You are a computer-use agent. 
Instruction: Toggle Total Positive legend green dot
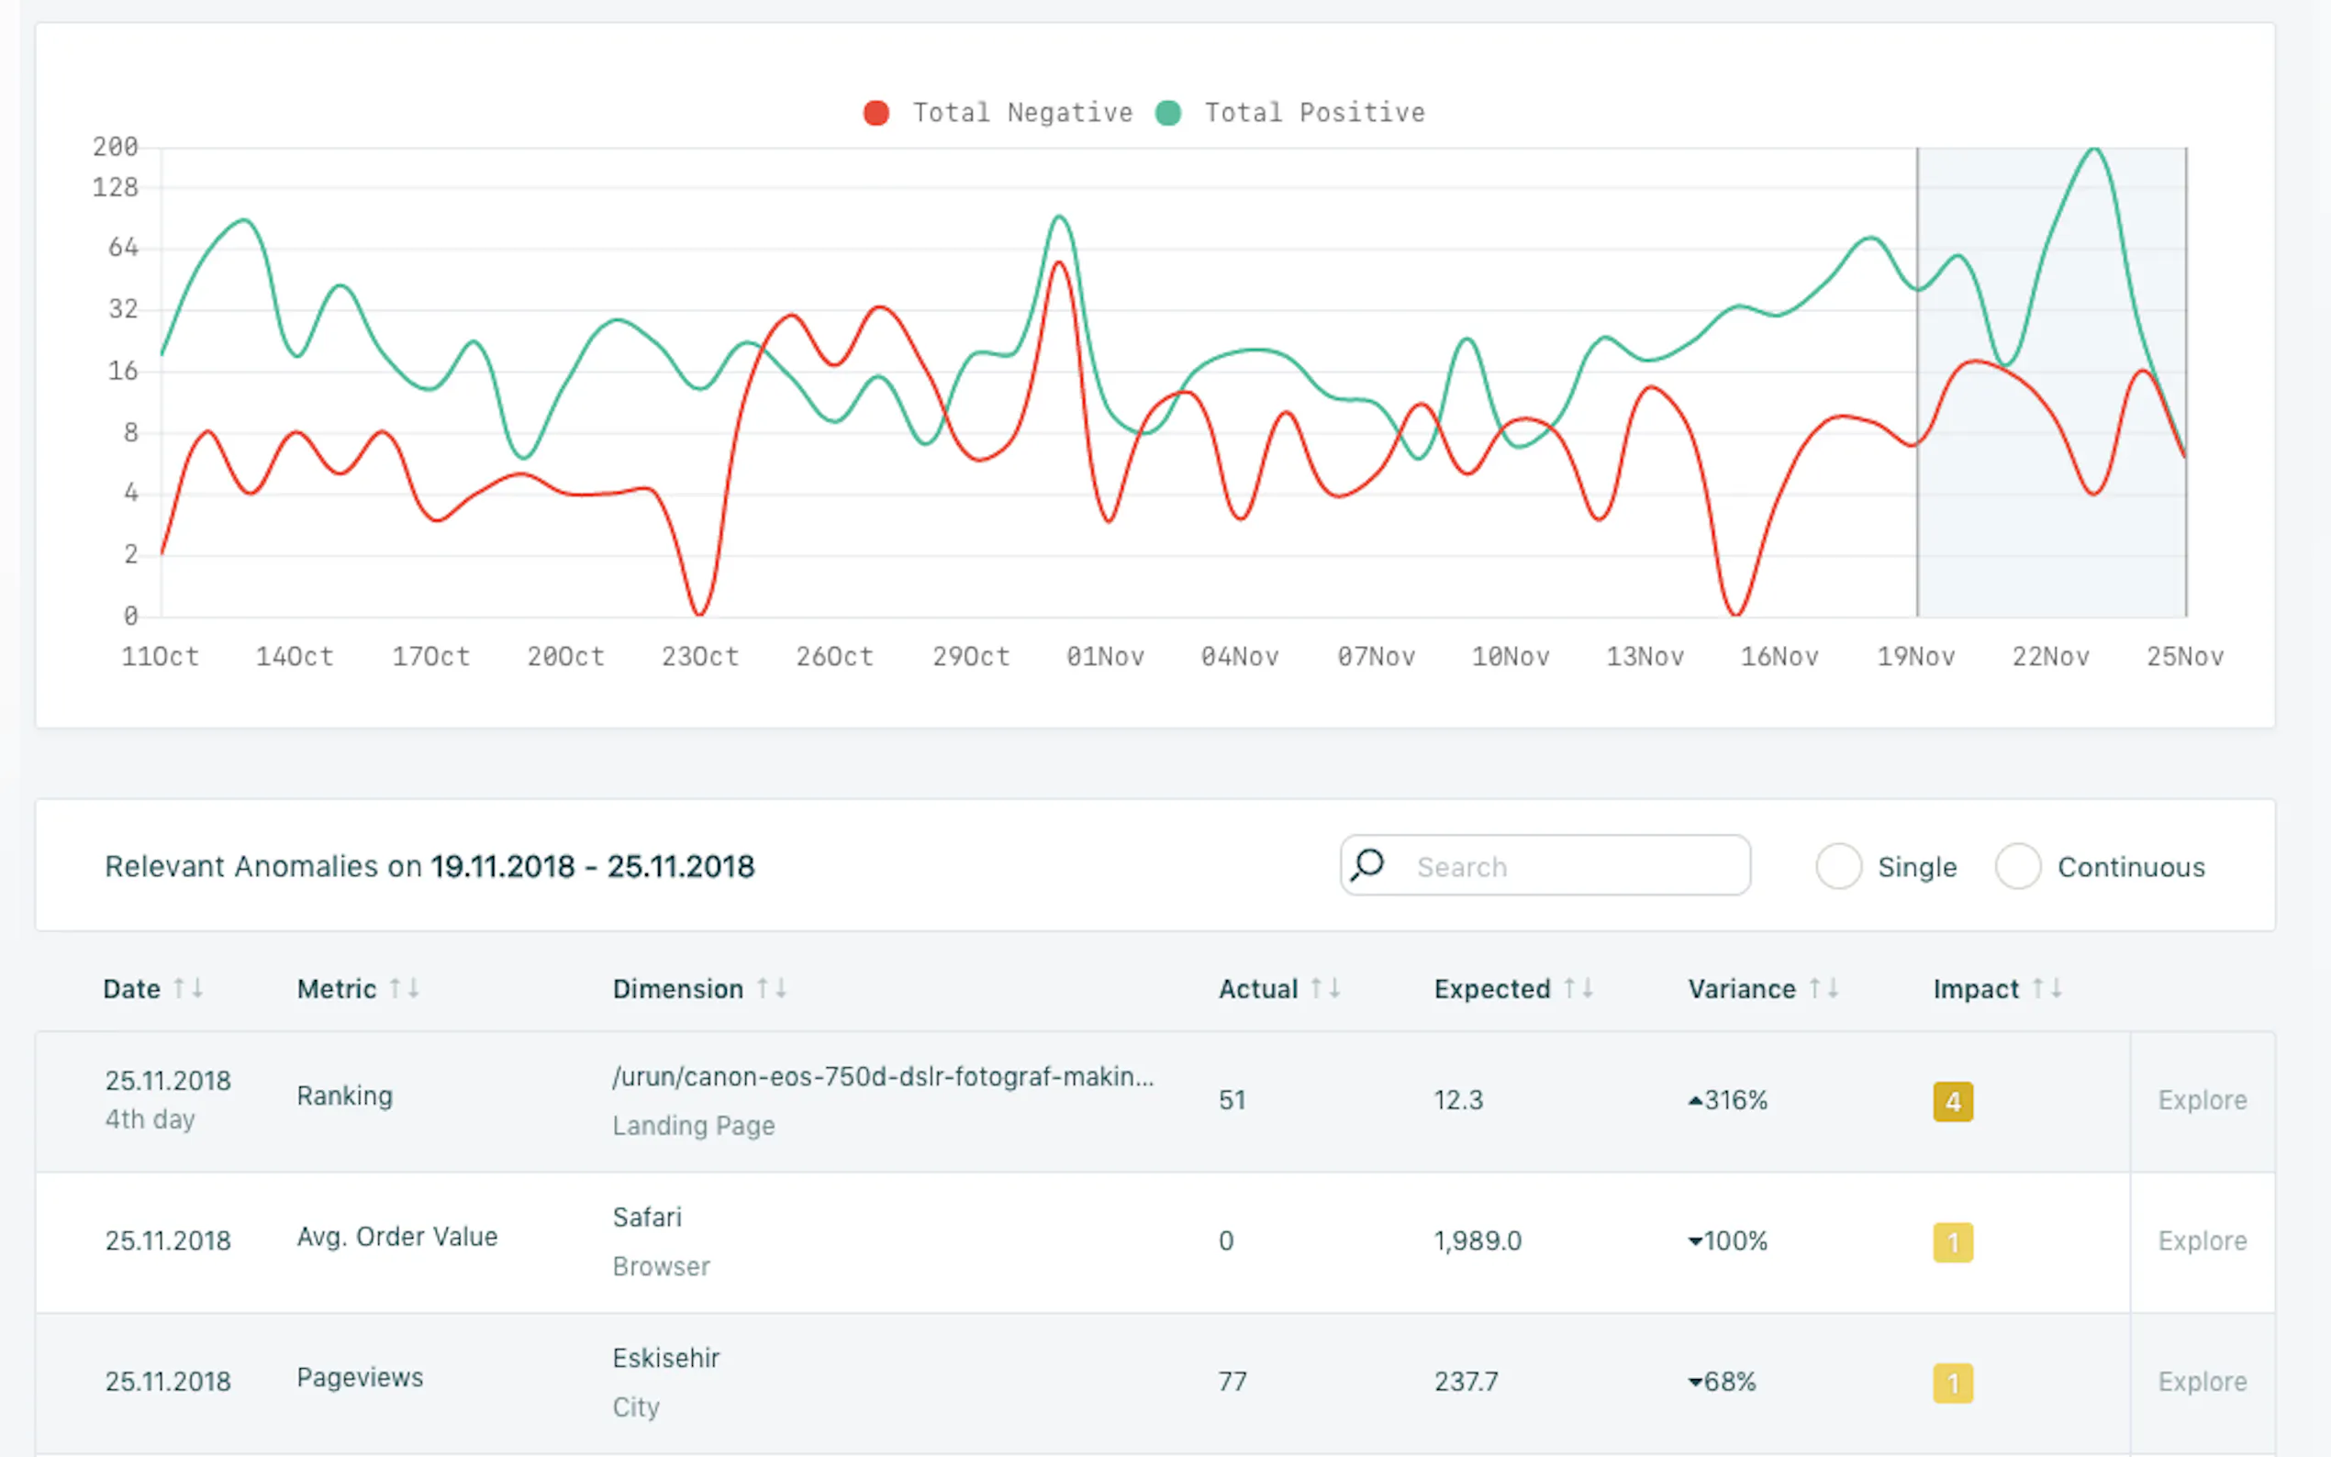click(x=1169, y=113)
